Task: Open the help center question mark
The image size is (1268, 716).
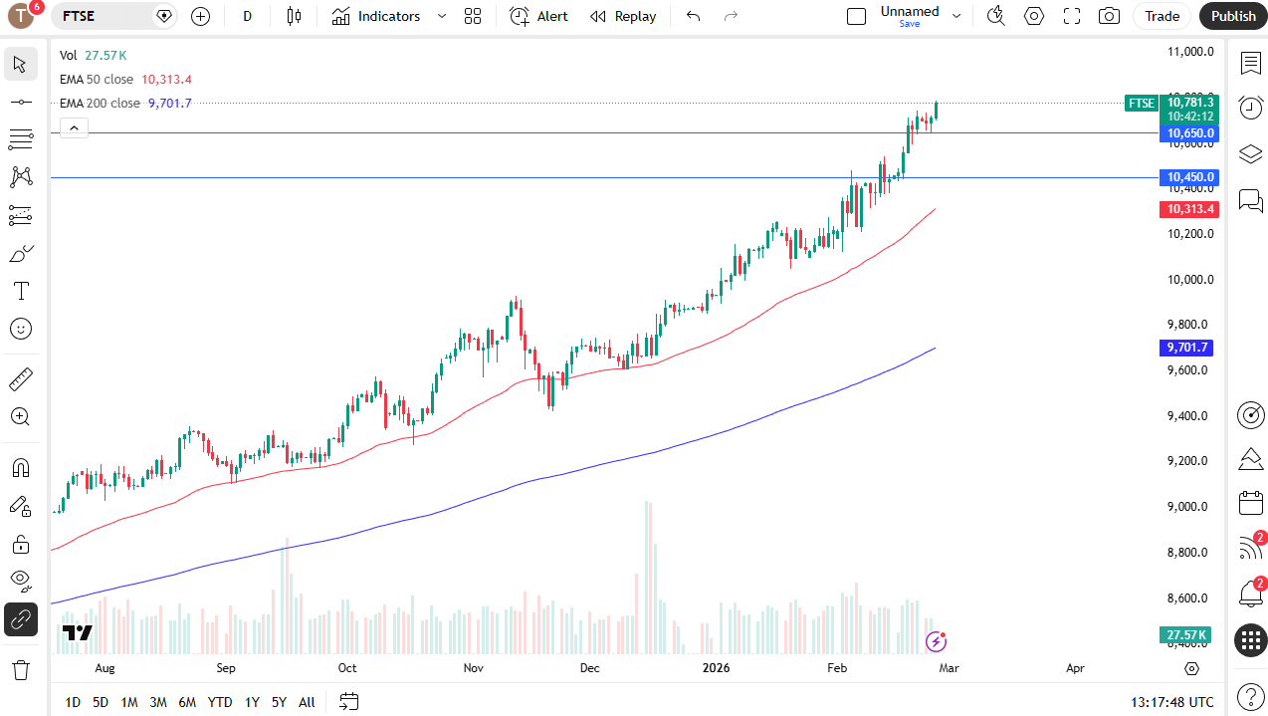Action: point(1251,697)
